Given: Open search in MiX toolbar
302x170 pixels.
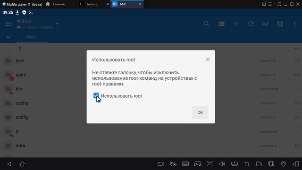Looking at the screenshot, I should [207, 24].
